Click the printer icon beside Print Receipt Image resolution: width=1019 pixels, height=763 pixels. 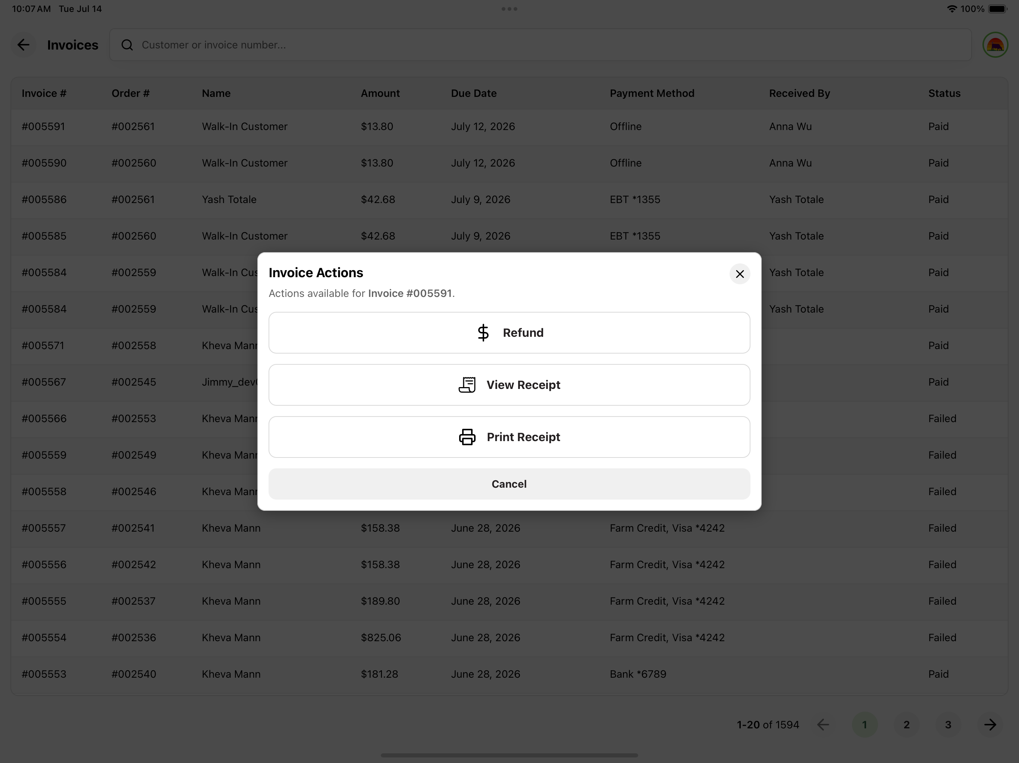coord(467,437)
